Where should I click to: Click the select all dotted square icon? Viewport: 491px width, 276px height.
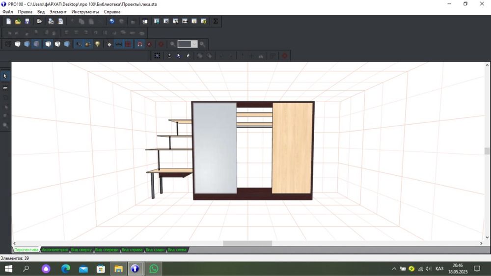click(157, 56)
